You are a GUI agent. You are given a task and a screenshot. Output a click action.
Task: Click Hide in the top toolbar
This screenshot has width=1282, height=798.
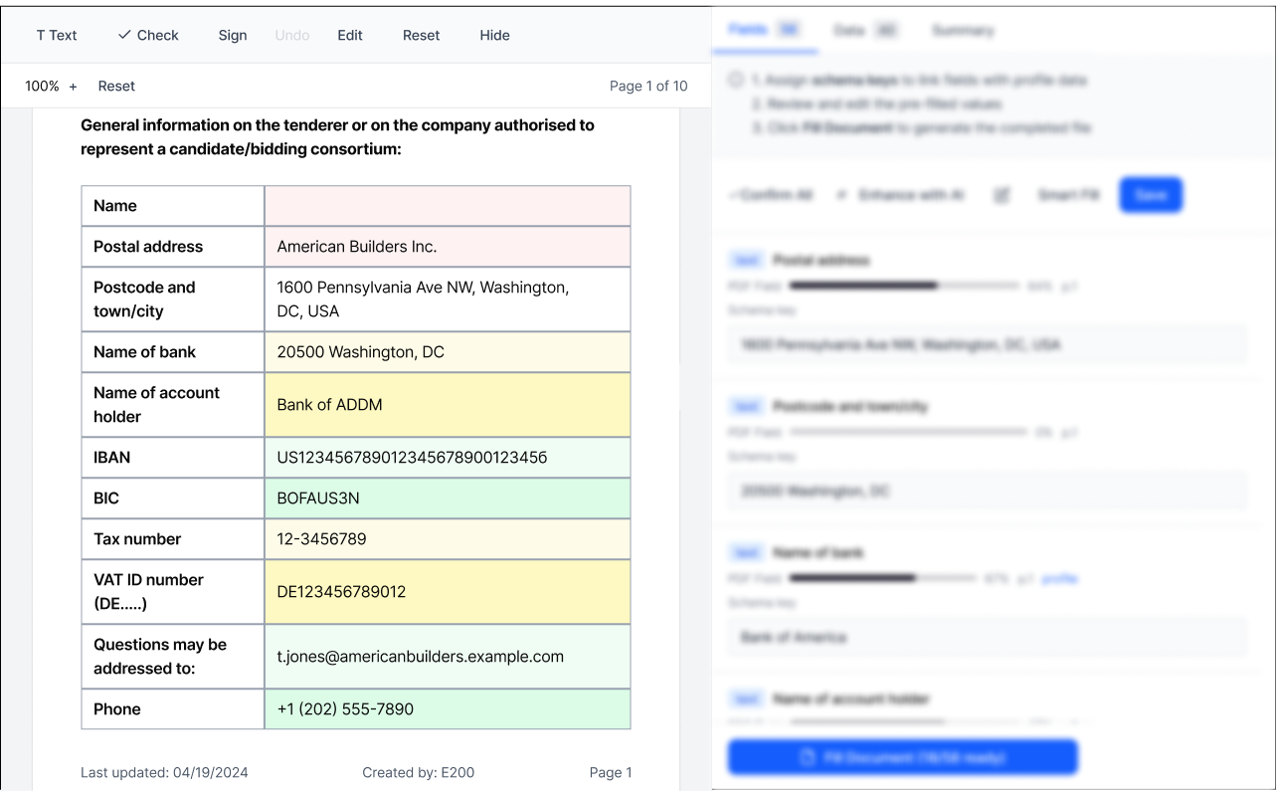coord(494,35)
